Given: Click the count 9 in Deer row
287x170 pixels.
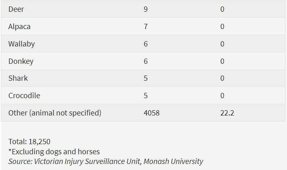Looking at the screenshot, I should coord(146,9).
